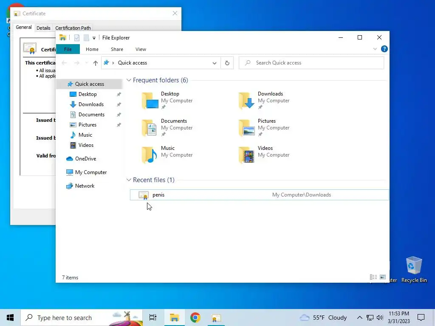Open the notification center icon
The height and width of the screenshot is (326, 435).
[x=421, y=318]
